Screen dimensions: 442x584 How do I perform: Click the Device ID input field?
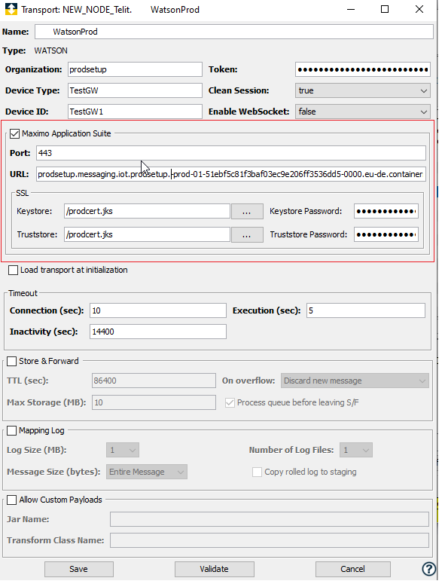(135, 112)
